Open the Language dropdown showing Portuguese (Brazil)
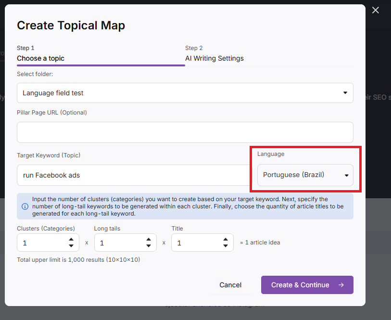This screenshot has height=320, width=391. coord(305,175)
